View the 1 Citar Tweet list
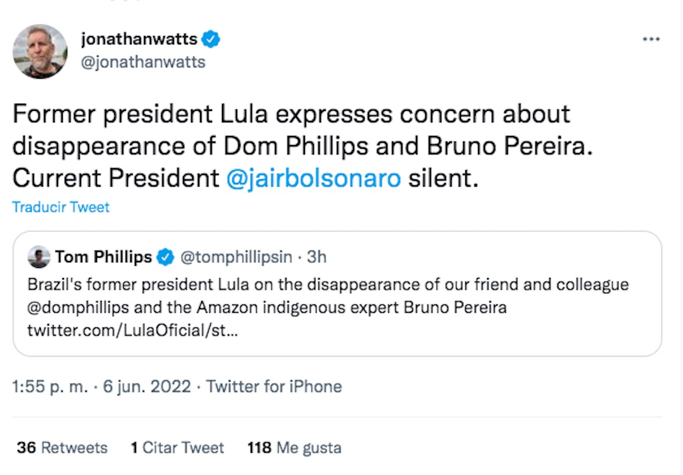 [177, 448]
